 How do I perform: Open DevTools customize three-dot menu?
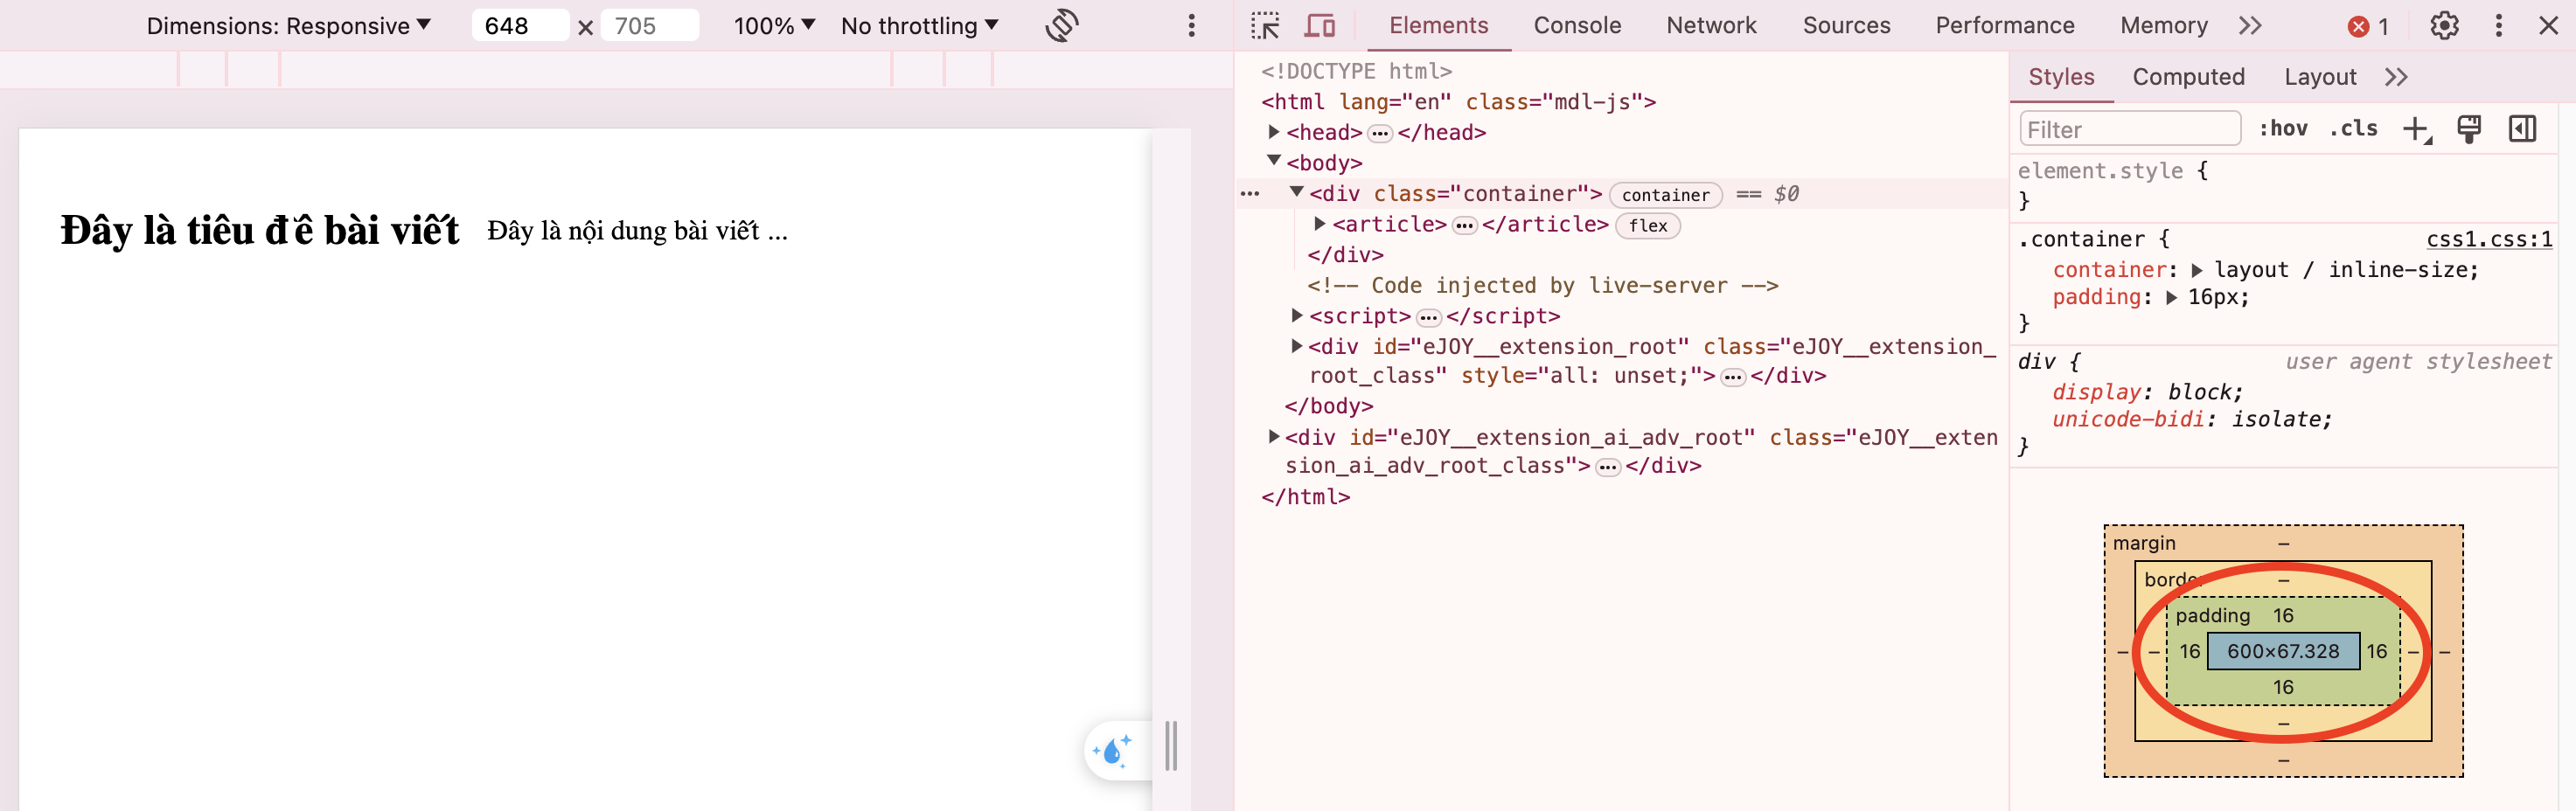click(2499, 26)
